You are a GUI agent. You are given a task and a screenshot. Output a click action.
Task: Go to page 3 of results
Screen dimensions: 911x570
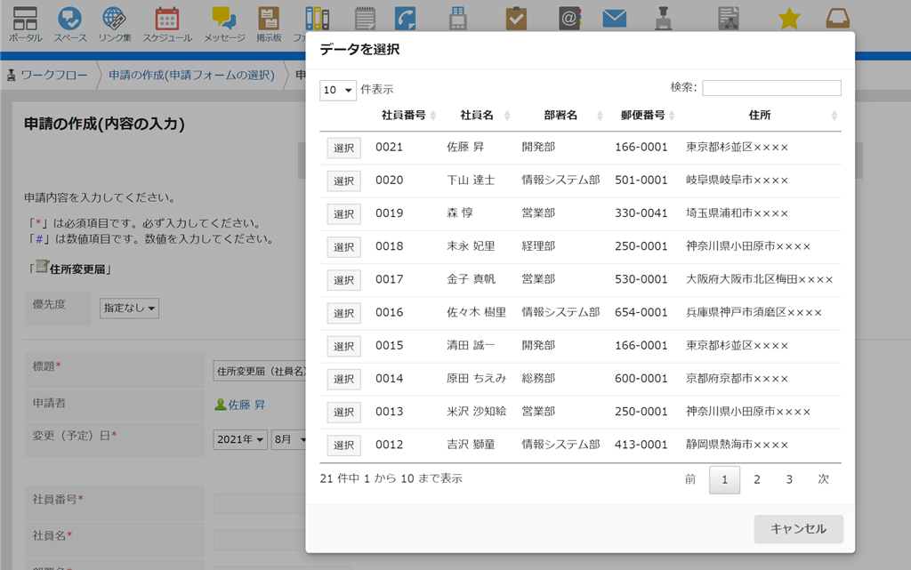789,479
